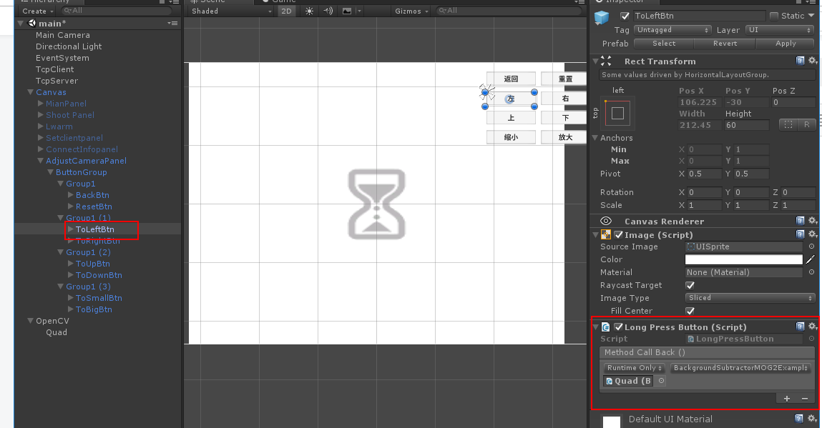Open Rect Transform gear settings menu
Image resolution: width=822 pixels, height=428 pixels.
point(813,61)
